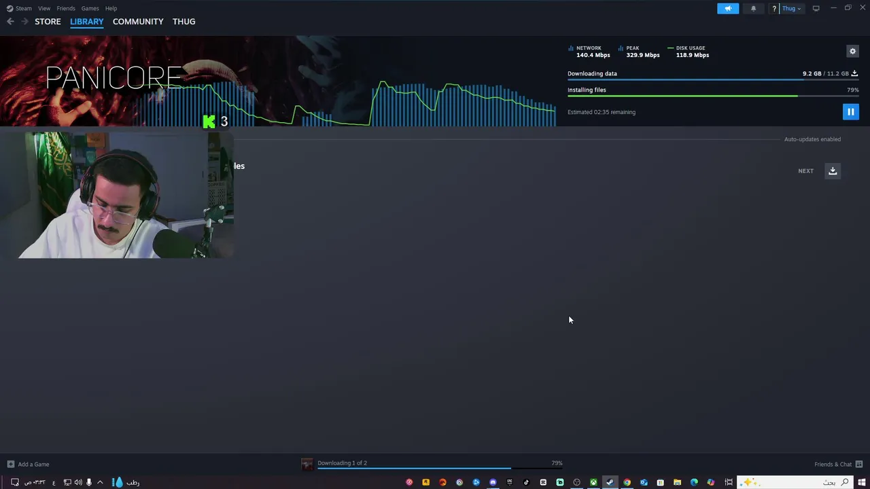Expand hidden system tray icons

[100, 482]
